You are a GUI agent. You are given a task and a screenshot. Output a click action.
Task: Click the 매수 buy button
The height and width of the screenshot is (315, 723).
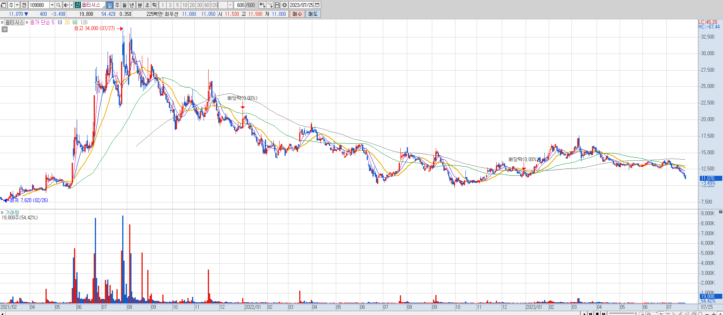pyautogui.click(x=297, y=14)
